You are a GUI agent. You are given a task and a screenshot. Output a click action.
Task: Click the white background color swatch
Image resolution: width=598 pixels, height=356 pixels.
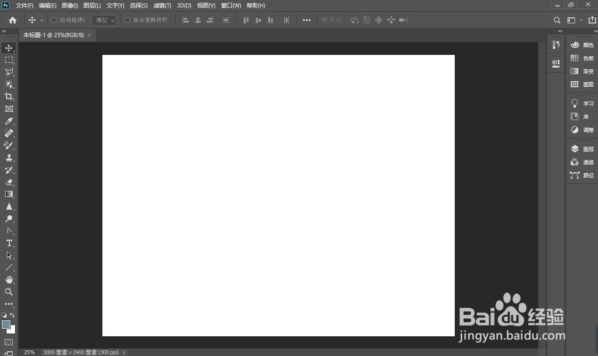[13, 331]
